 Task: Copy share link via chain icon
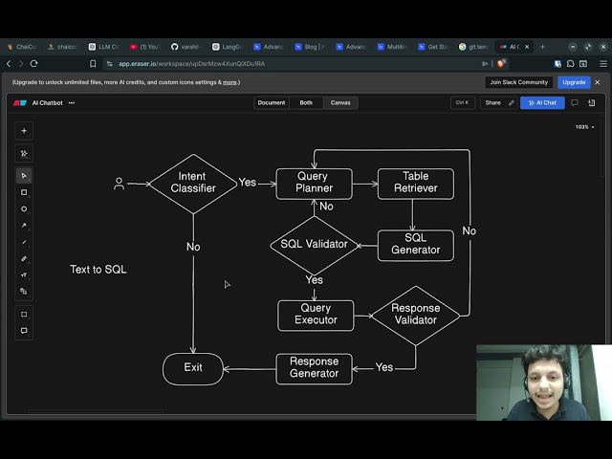click(x=512, y=102)
